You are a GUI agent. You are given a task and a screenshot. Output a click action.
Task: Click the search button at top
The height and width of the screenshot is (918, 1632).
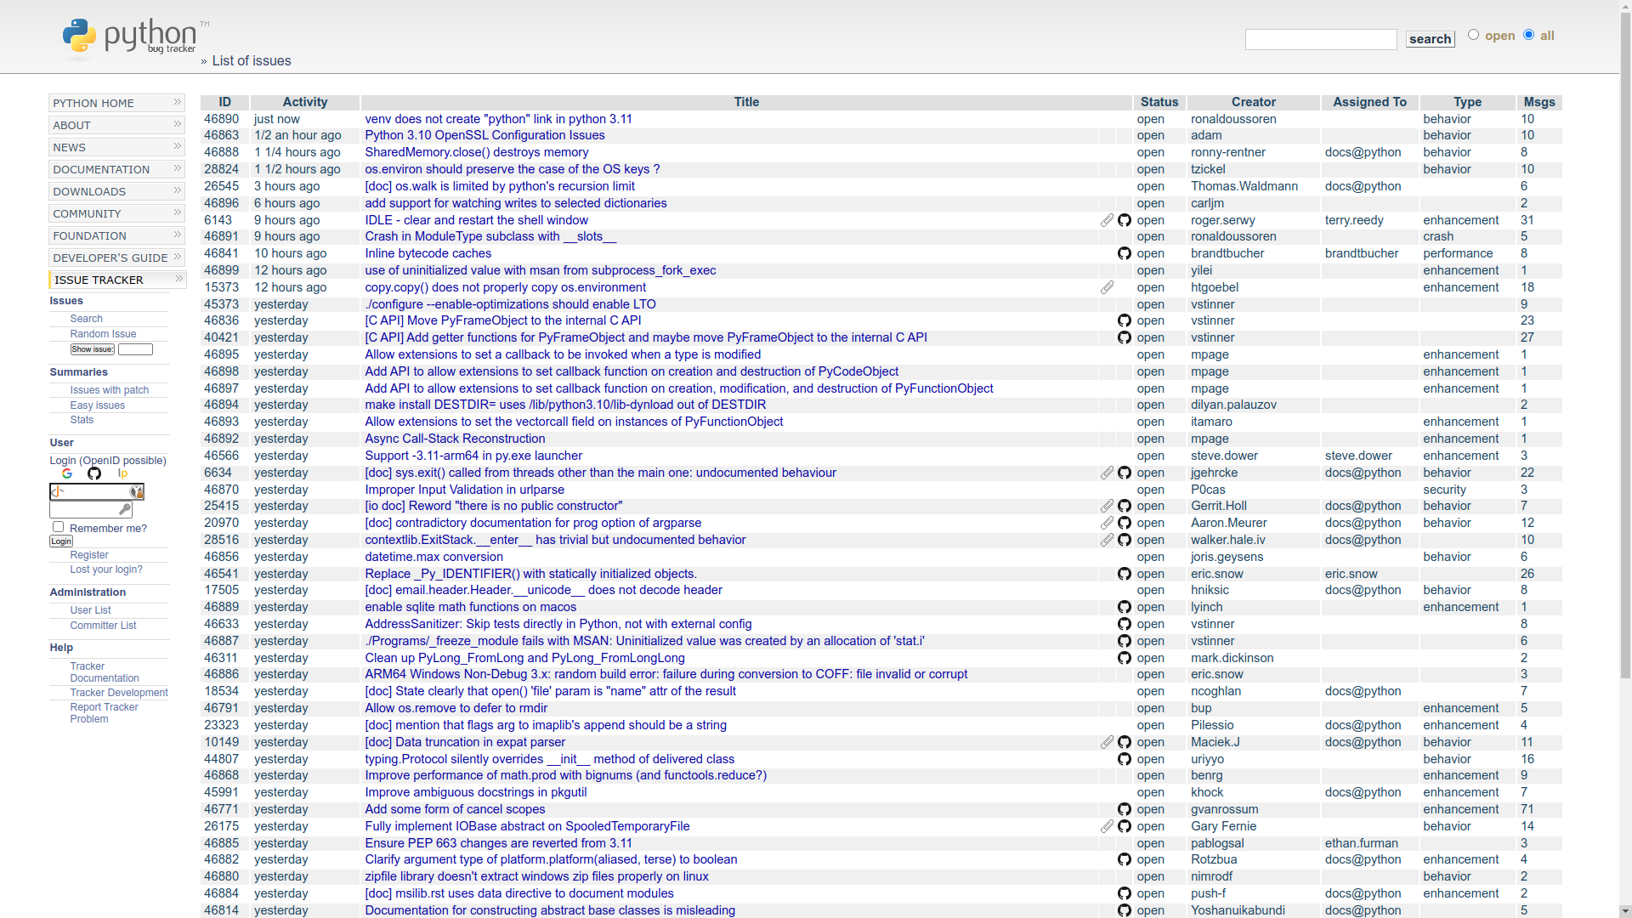[x=1430, y=39]
